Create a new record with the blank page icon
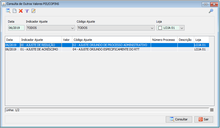The width and height of the screenshot is (220, 128). [x=15, y=11]
